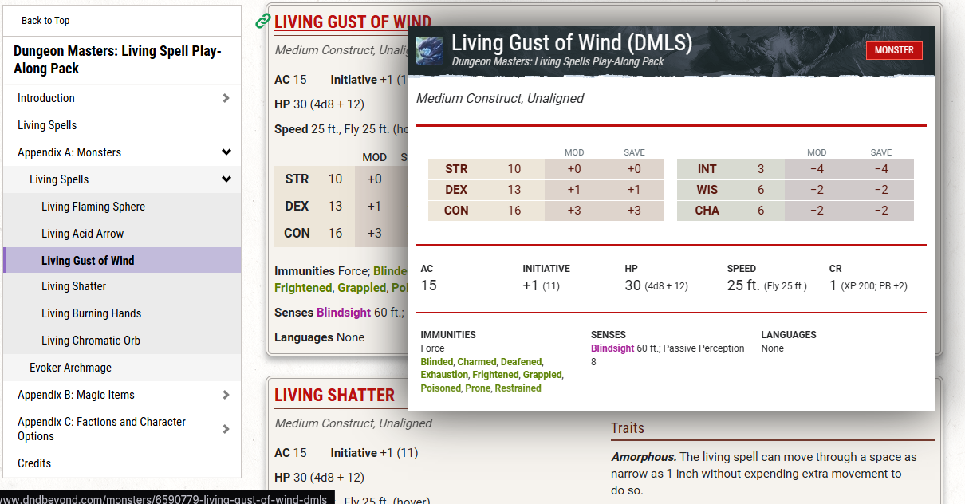
Task: Click the Charmed condition link in tooltip
Action: pyautogui.click(x=476, y=362)
